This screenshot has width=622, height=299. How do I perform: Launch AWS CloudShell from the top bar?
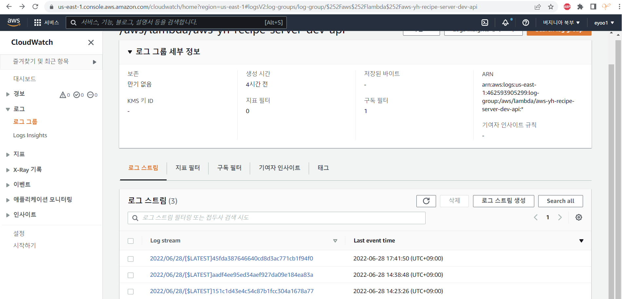click(485, 23)
